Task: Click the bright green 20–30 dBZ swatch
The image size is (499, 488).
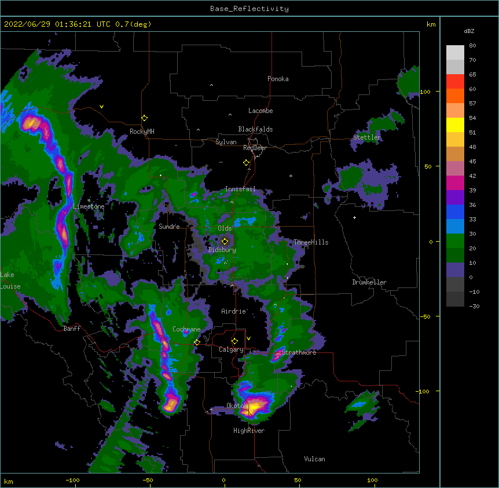Action: tap(455, 241)
